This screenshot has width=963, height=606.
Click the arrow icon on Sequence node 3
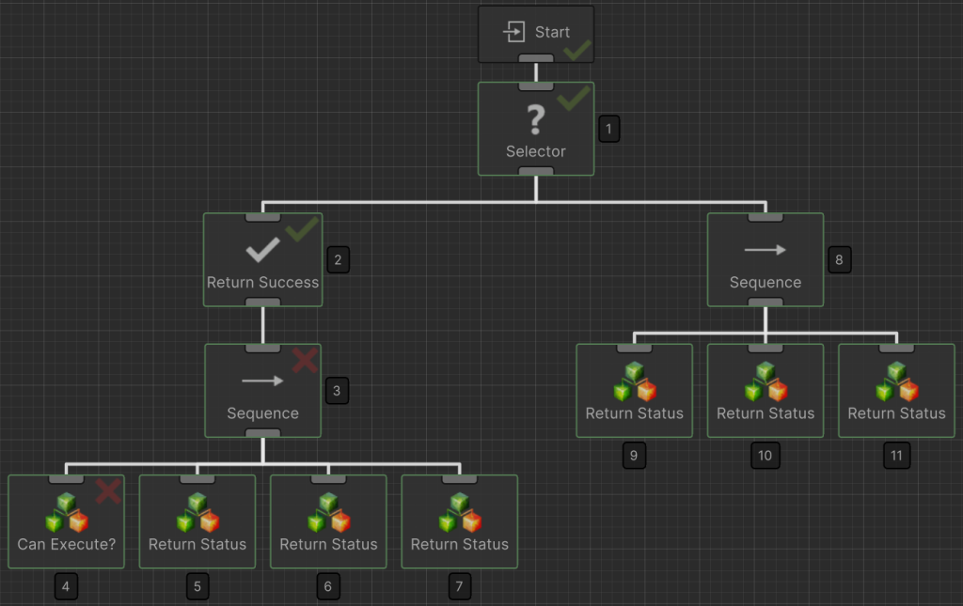pos(262,381)
